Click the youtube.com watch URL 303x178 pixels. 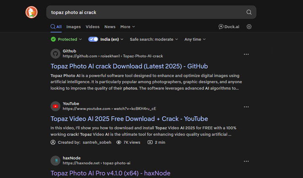[109, 109]
